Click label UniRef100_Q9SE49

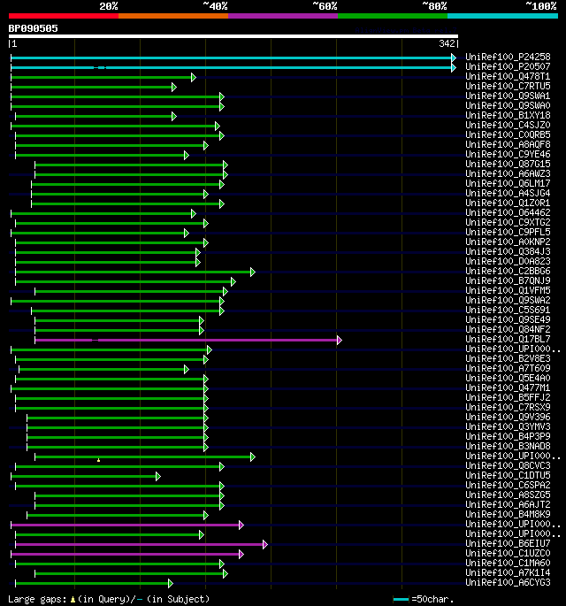[508, 319]
